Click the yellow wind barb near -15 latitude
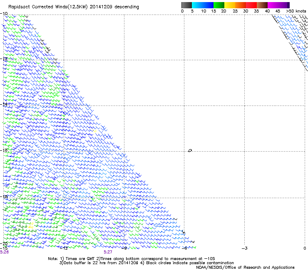Image resolution: width=308 pixels, height=270 pixels. pos(95,131)
